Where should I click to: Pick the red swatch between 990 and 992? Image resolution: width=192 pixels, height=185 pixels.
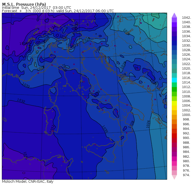tap(174, 136)
